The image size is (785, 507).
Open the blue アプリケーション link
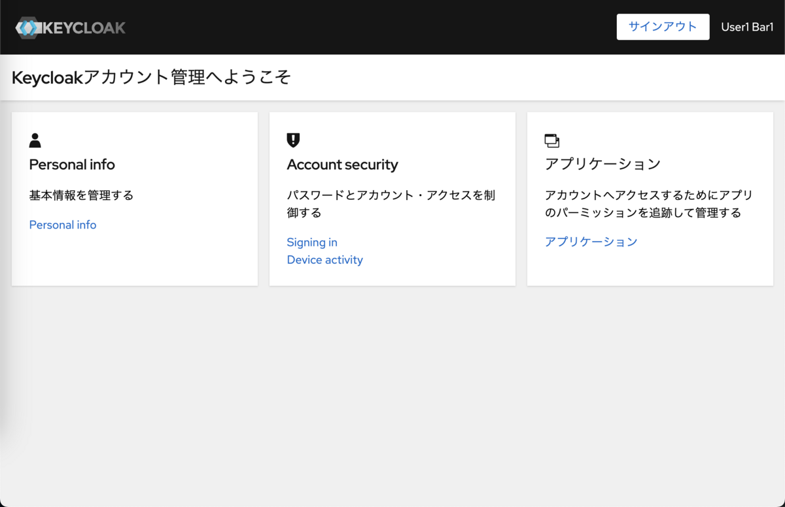pos(591,242)
